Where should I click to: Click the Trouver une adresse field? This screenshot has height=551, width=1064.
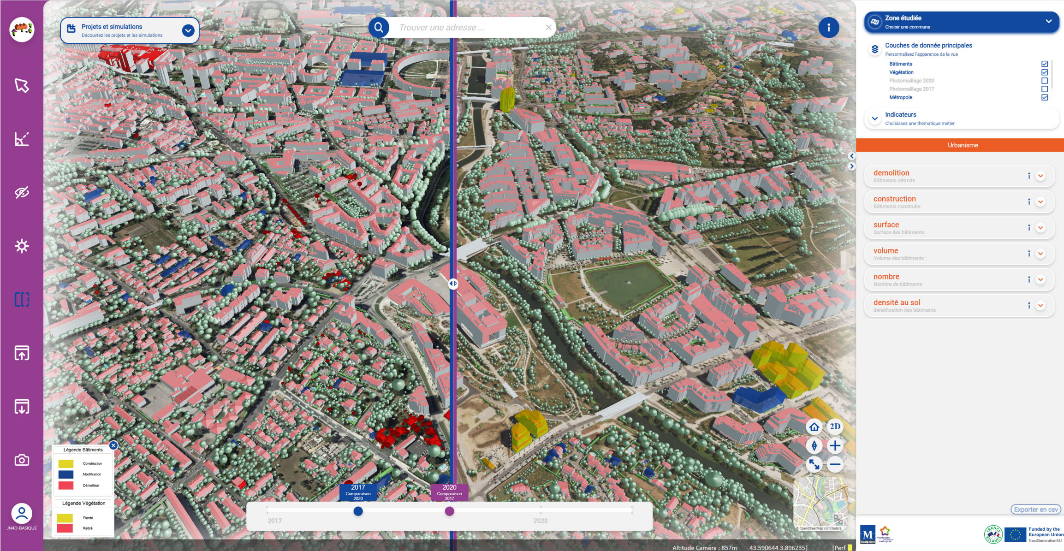point(466,28)
